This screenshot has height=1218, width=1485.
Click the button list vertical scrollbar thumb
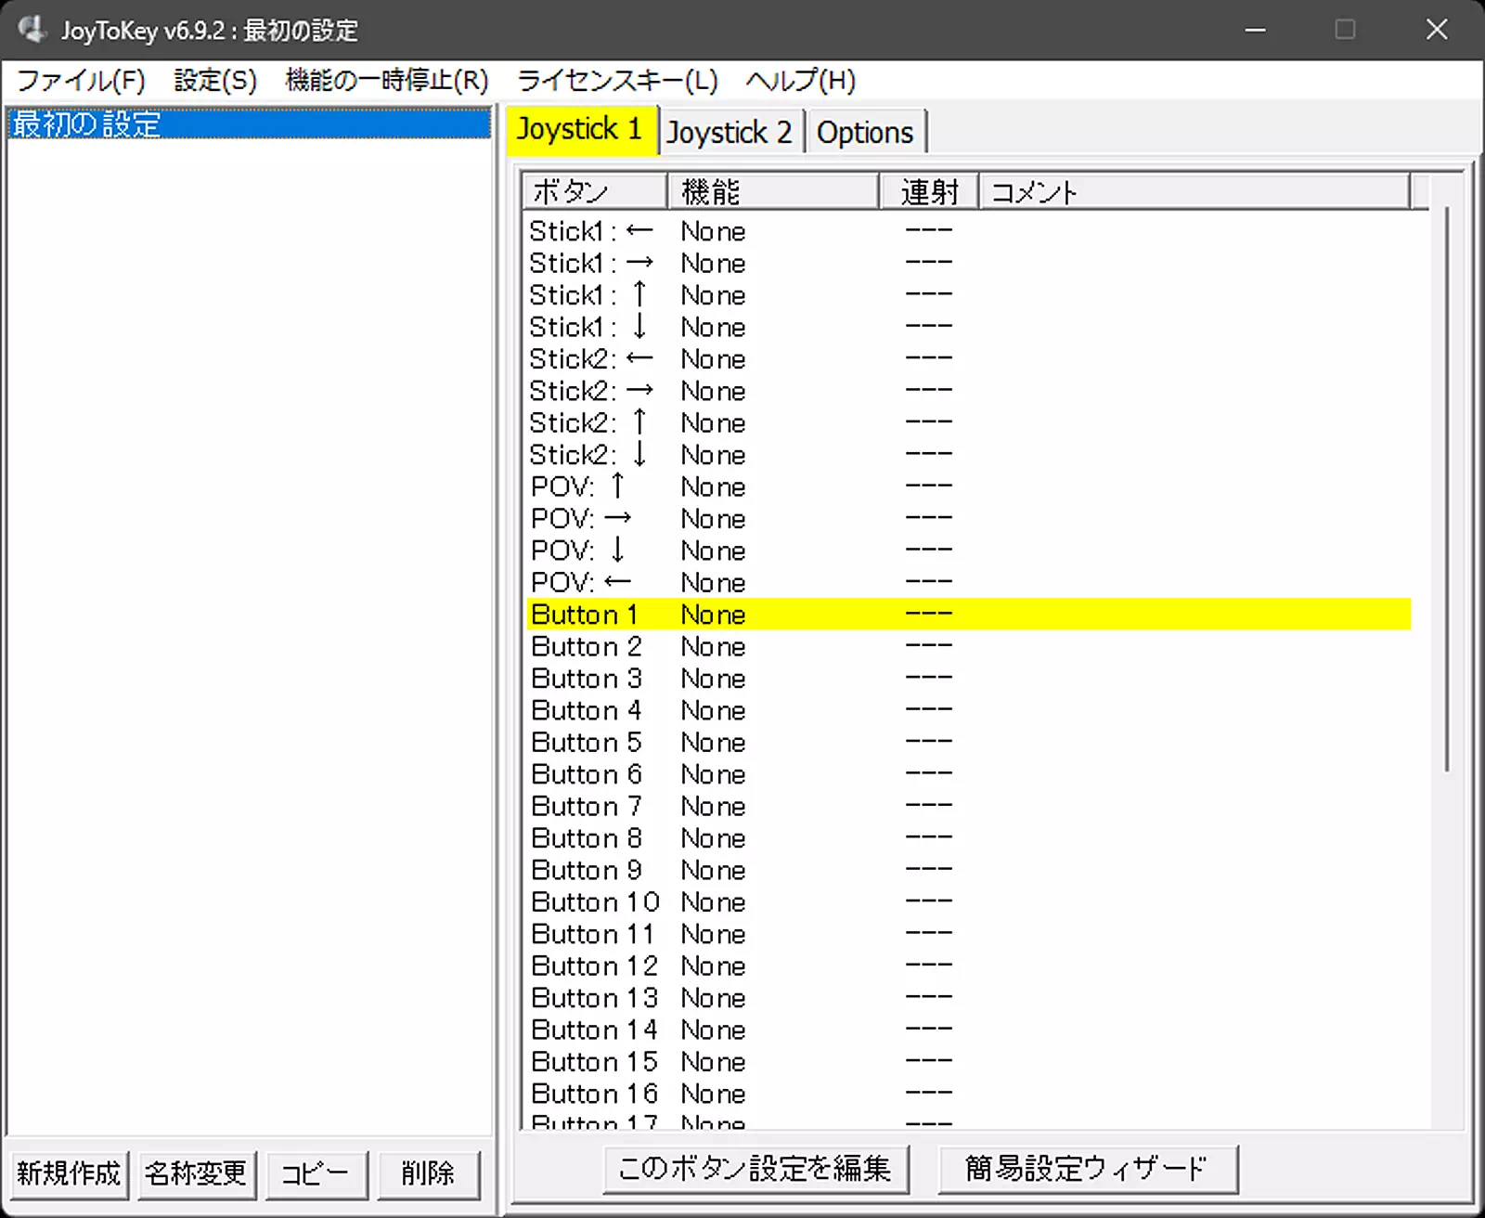1446,489
